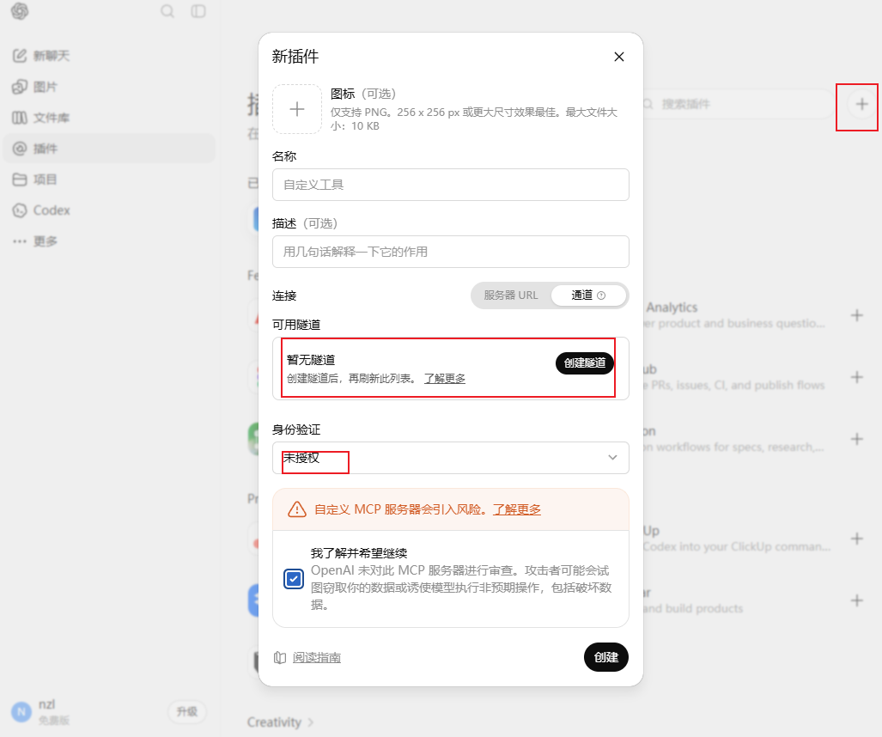Click the plus icon next to search
882x737 pixels.
(x=861, y=104)
